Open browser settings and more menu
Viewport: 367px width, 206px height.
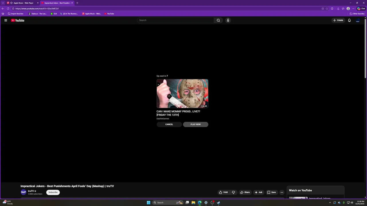[353, 9]
